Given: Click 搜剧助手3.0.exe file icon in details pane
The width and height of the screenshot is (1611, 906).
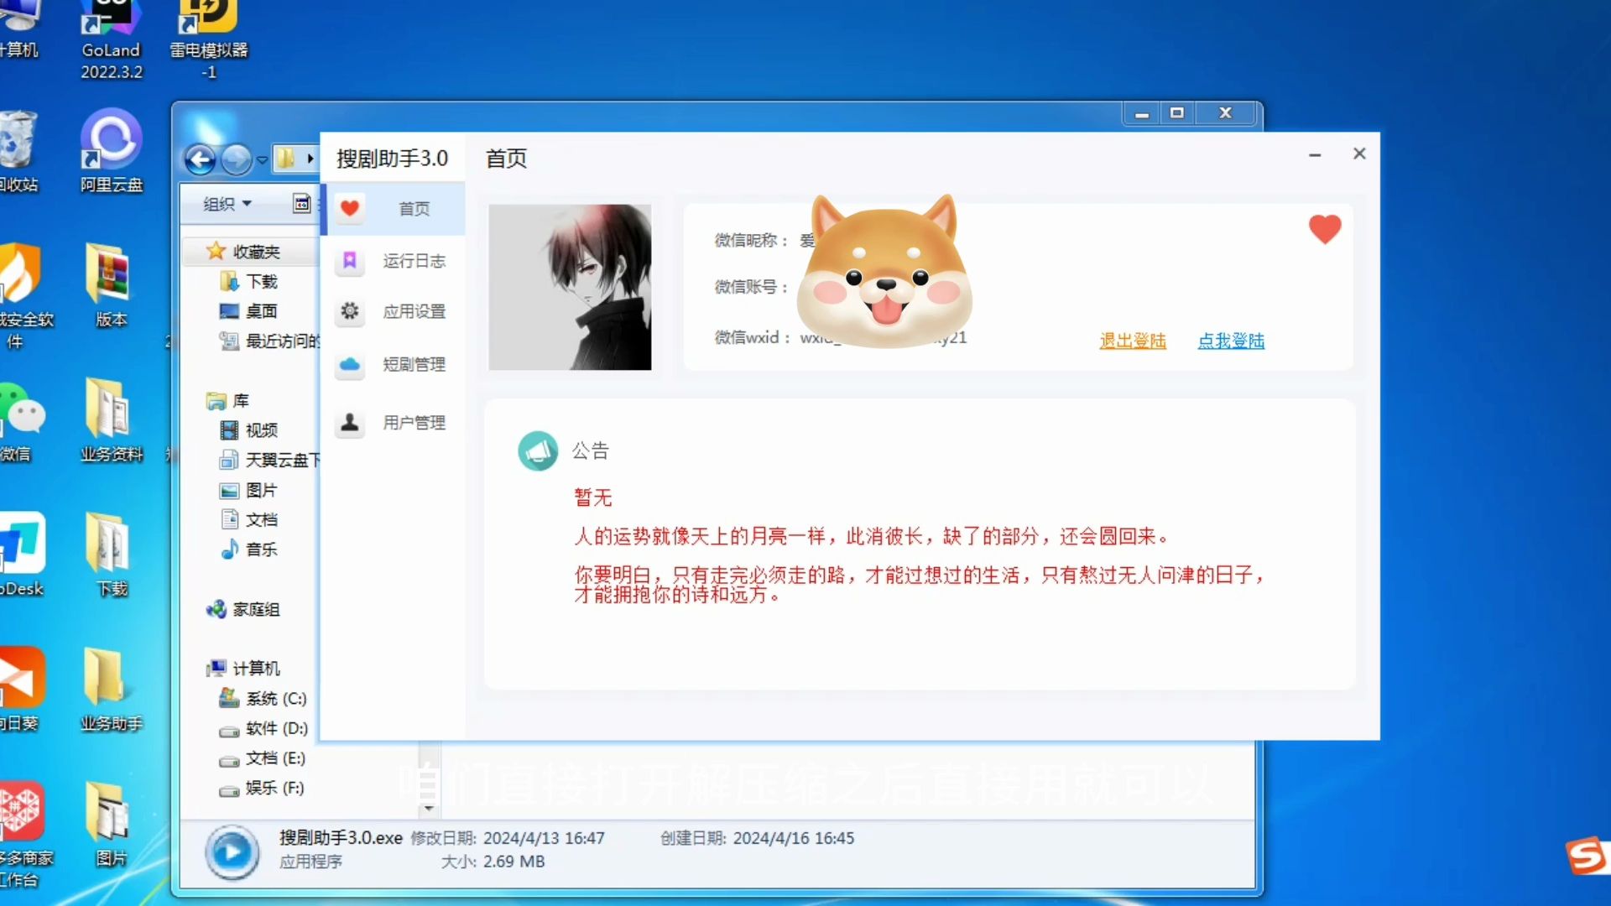Looking at the screenshot, I should click(232, 852).
